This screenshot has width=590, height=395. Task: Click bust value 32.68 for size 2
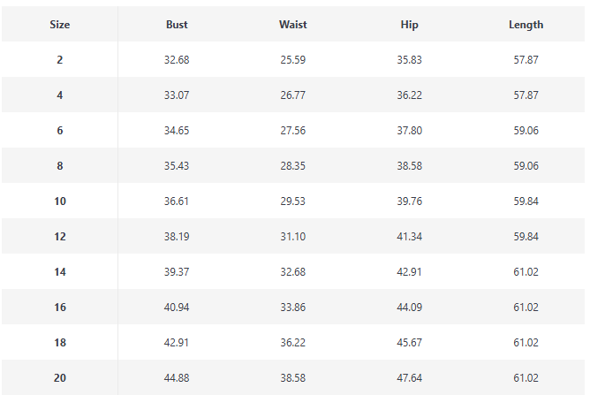click(177, 60)
